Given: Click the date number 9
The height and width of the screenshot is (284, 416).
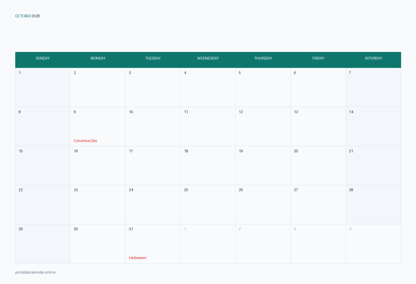Looking at the screenshot, I should (75, 112).
